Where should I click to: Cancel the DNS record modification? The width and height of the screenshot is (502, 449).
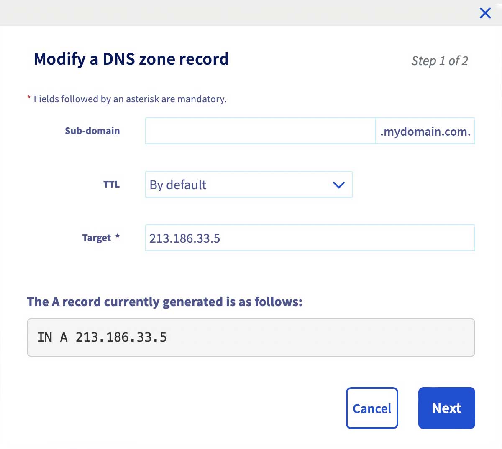pos(372,408)
